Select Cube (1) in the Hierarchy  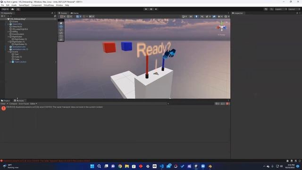coord(18,57)
